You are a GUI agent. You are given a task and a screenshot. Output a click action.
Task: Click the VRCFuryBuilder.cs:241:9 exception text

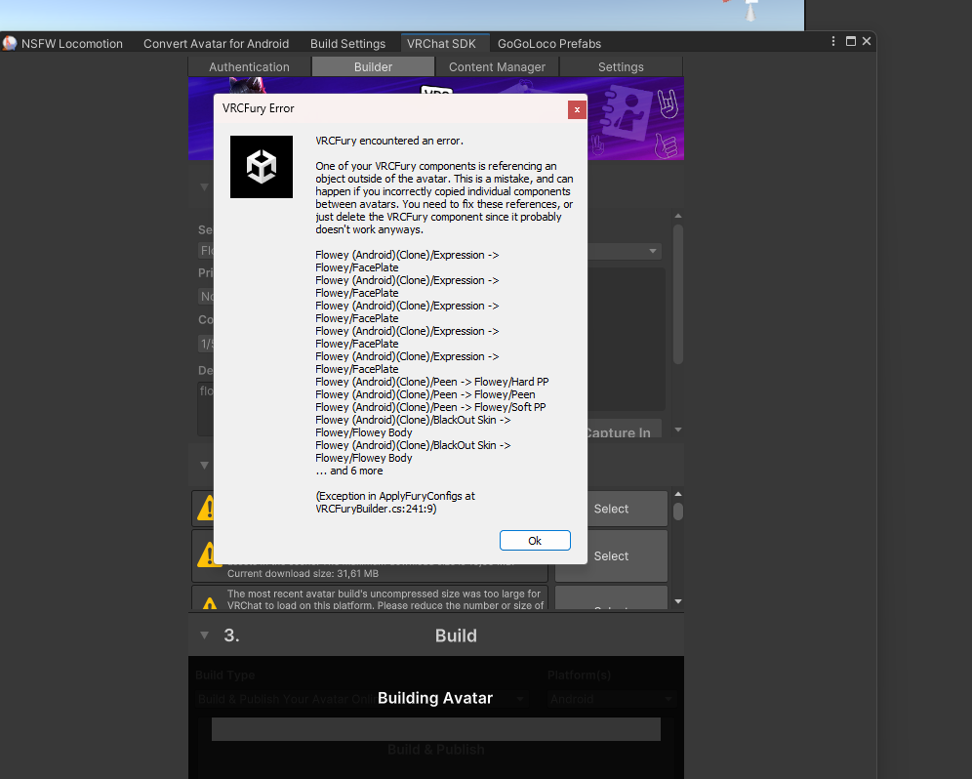tap(376, 509)
